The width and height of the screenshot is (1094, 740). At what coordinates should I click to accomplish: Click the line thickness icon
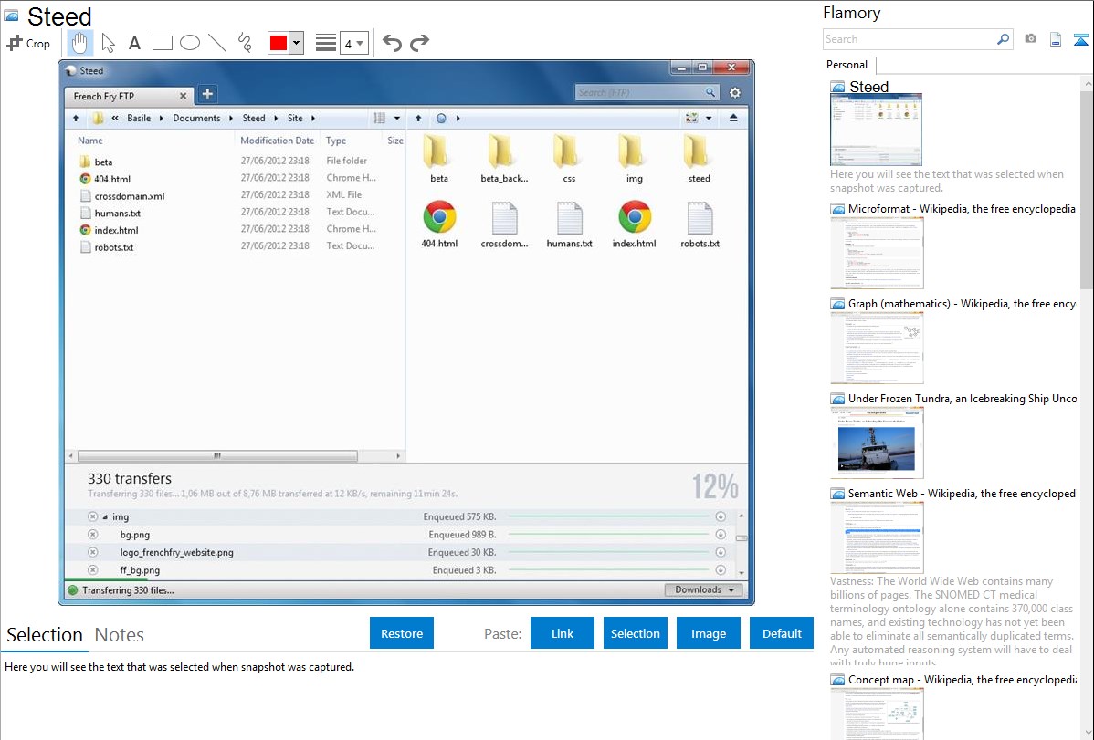[x=326, y=43]
